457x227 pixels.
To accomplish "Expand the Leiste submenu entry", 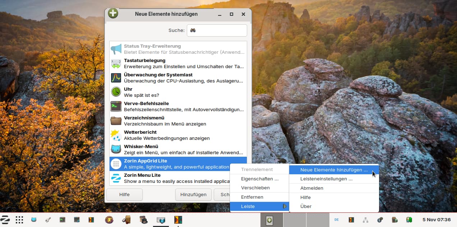I will click(x=259, y=206).
